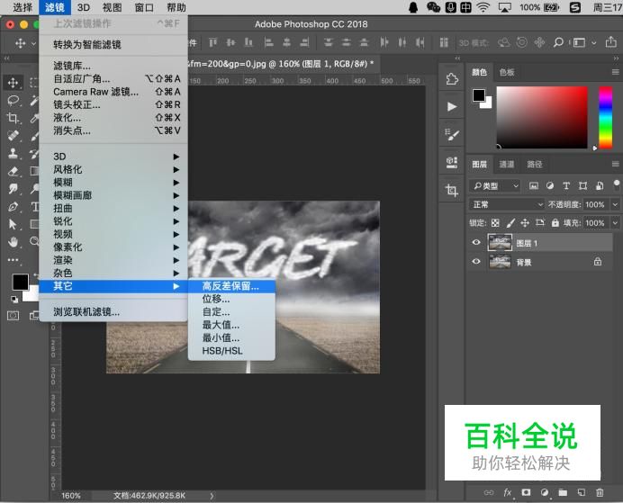Open the 填充 fill slider arrow
623x503 pixels.
pyautogui.click(x=616, y=223)
